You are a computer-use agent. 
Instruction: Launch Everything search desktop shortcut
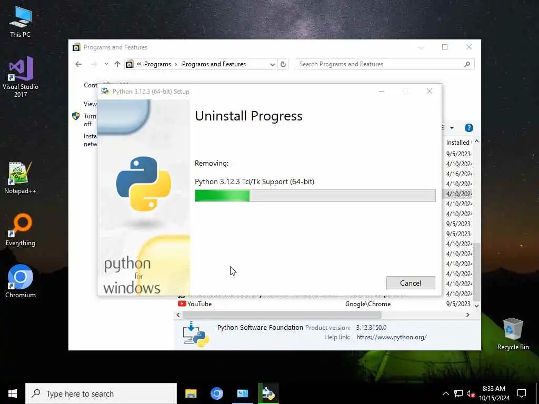click(x=21, y=230)
